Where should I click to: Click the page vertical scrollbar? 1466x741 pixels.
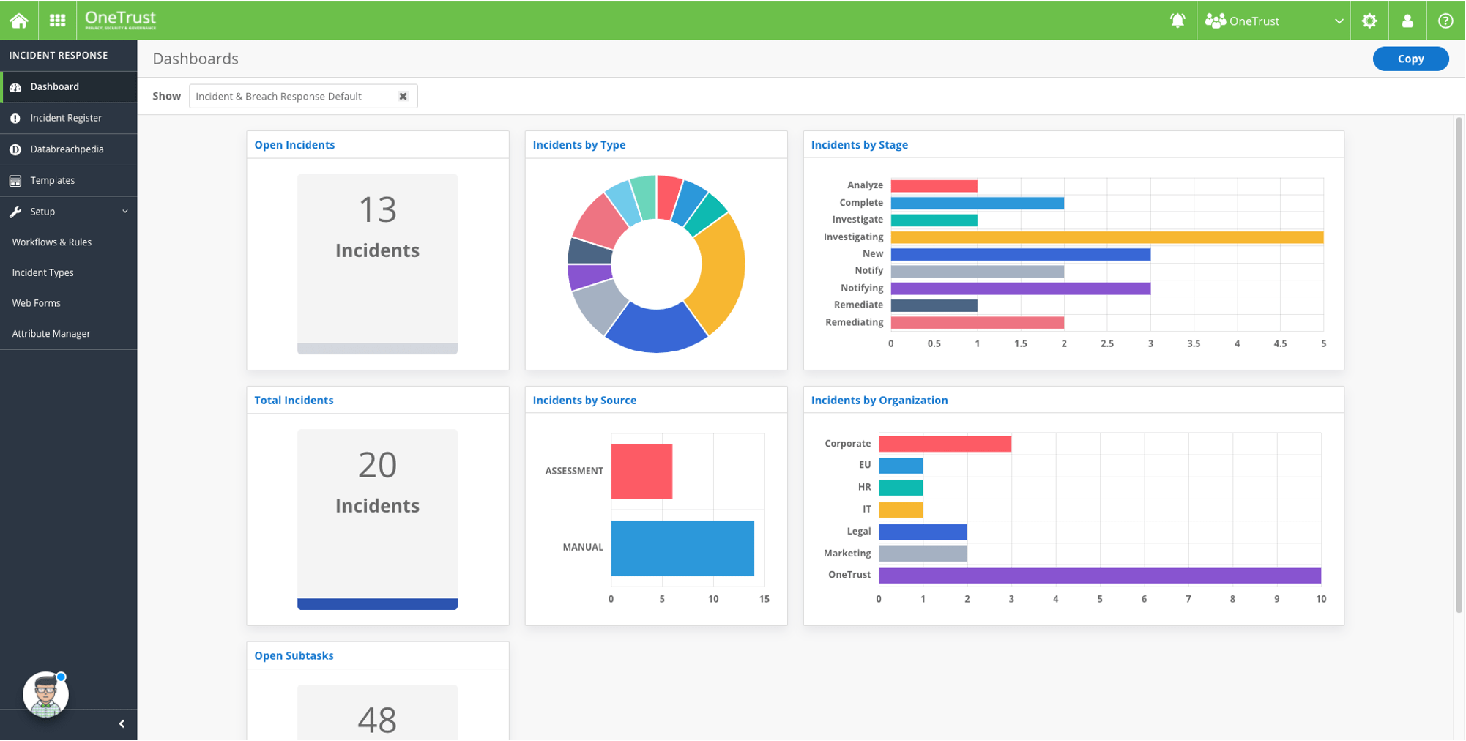pyautogui.click(x=1459, y=364)
